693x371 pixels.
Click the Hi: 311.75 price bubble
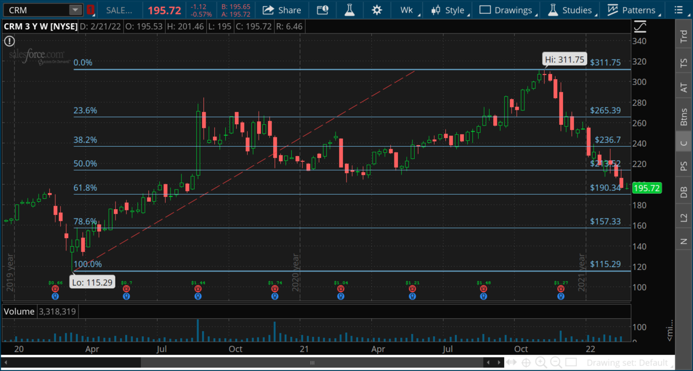click(x=565, y=59)
